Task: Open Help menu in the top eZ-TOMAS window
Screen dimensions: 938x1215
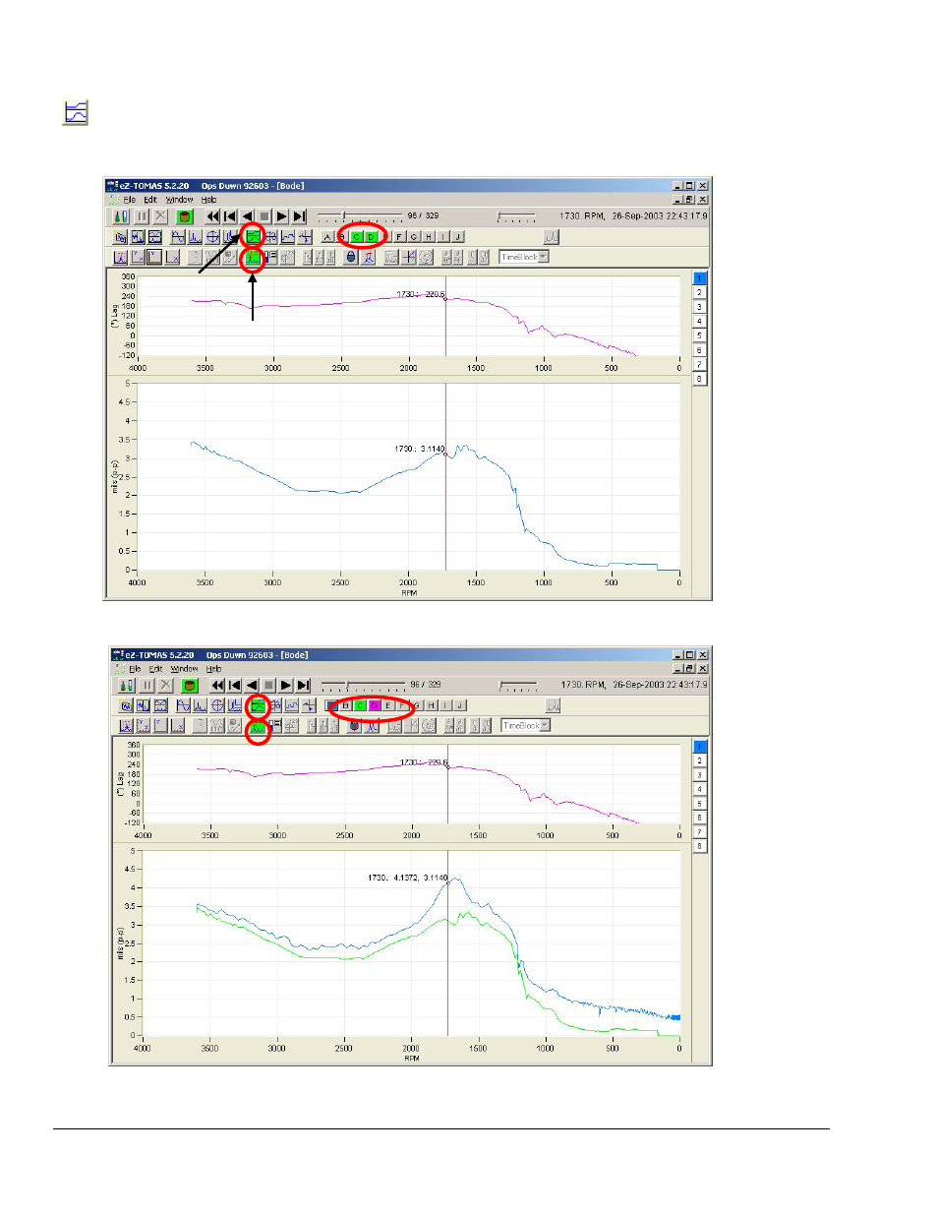Action: [x=208, y=200]
